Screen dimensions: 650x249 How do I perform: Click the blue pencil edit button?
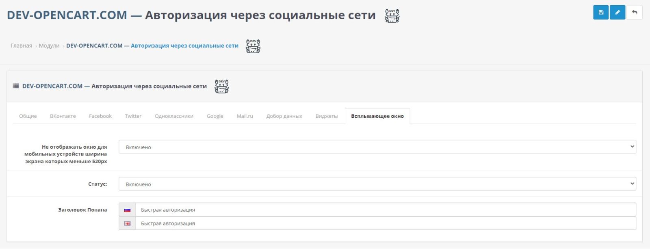(617, 12)
